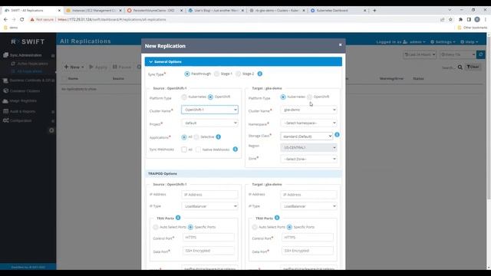Open Container Clusters in the sidebar
This screenshot has width=491, height=276.
[x=25, y=91]
